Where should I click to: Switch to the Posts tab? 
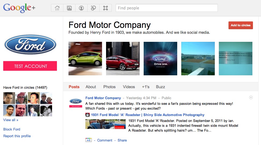74,87
